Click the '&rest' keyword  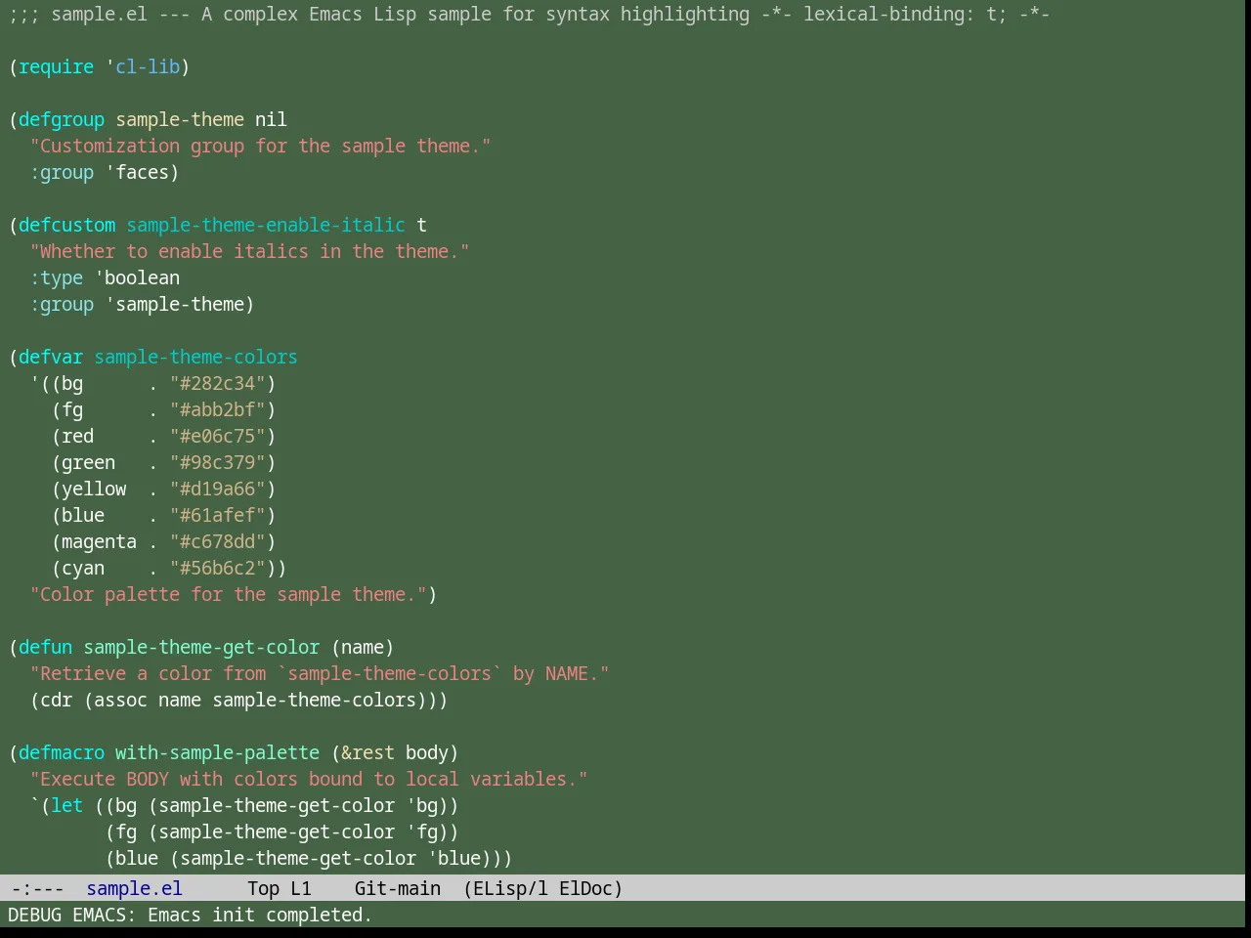point(367,752)
